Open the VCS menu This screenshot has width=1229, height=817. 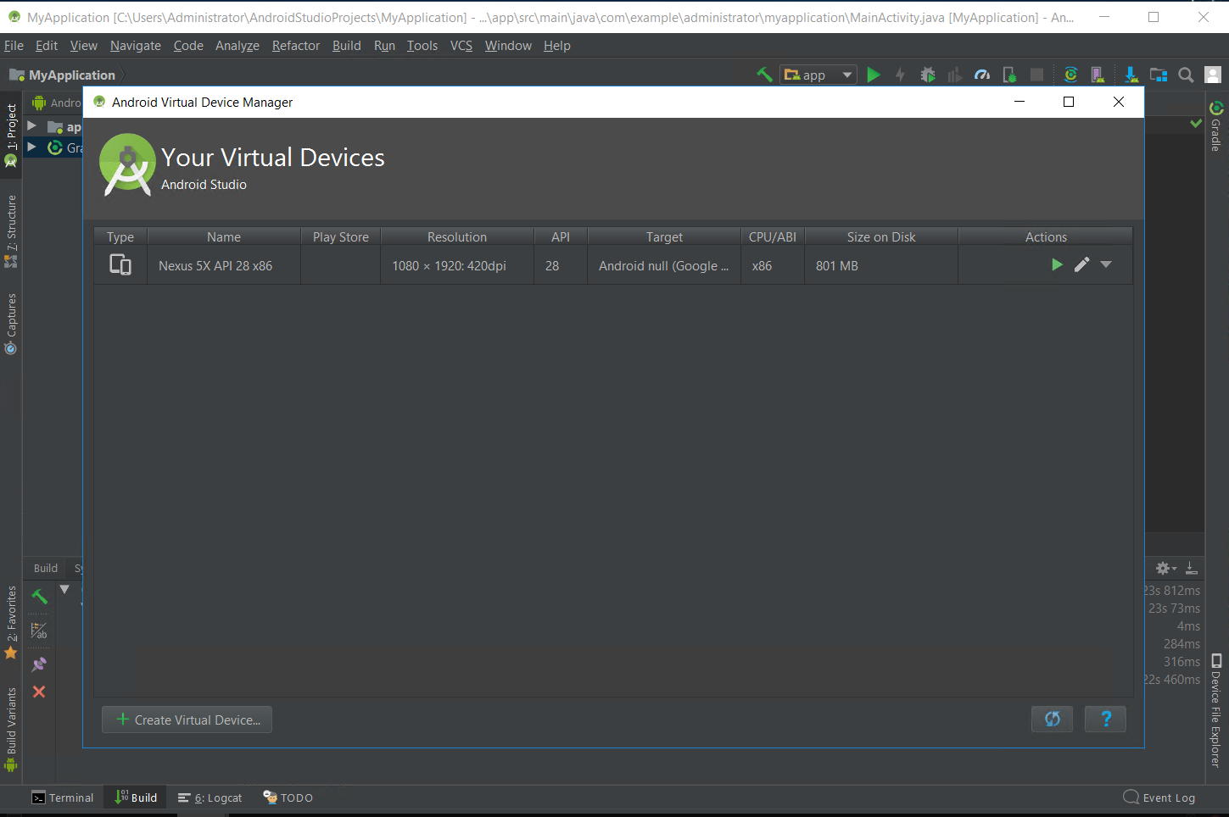click(x=461, y=46)
